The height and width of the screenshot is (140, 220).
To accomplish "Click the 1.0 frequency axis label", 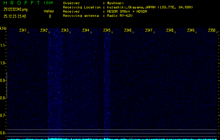I will [3, 63].
